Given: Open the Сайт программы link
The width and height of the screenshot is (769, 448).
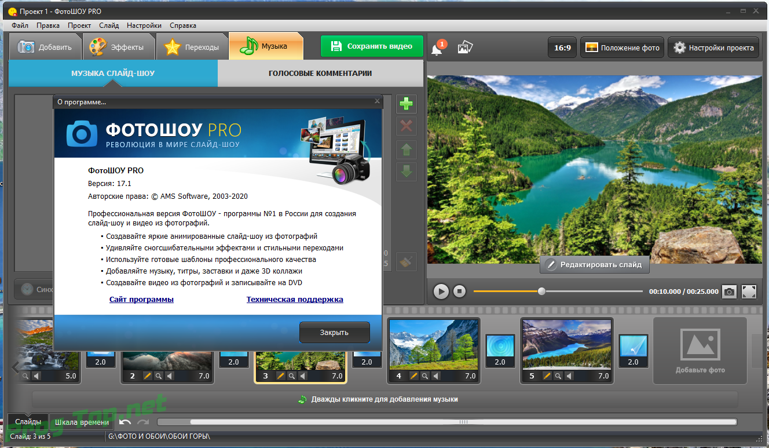Looking at the screenshot, I should [141, 300].
